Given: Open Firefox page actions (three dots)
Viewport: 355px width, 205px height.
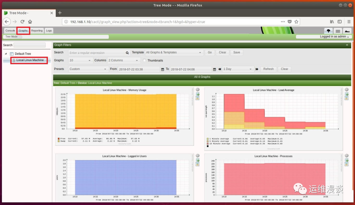Looking at the screenshot, I should tap(283, 22).
